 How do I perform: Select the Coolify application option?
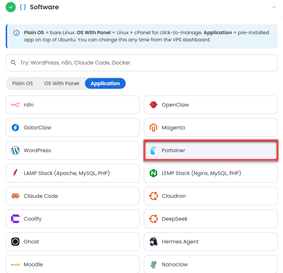click(x=72, y=219)
